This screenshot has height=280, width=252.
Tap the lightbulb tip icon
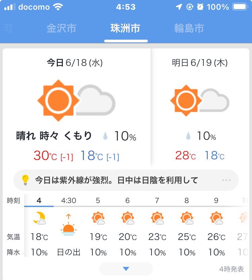pos(25,180)
